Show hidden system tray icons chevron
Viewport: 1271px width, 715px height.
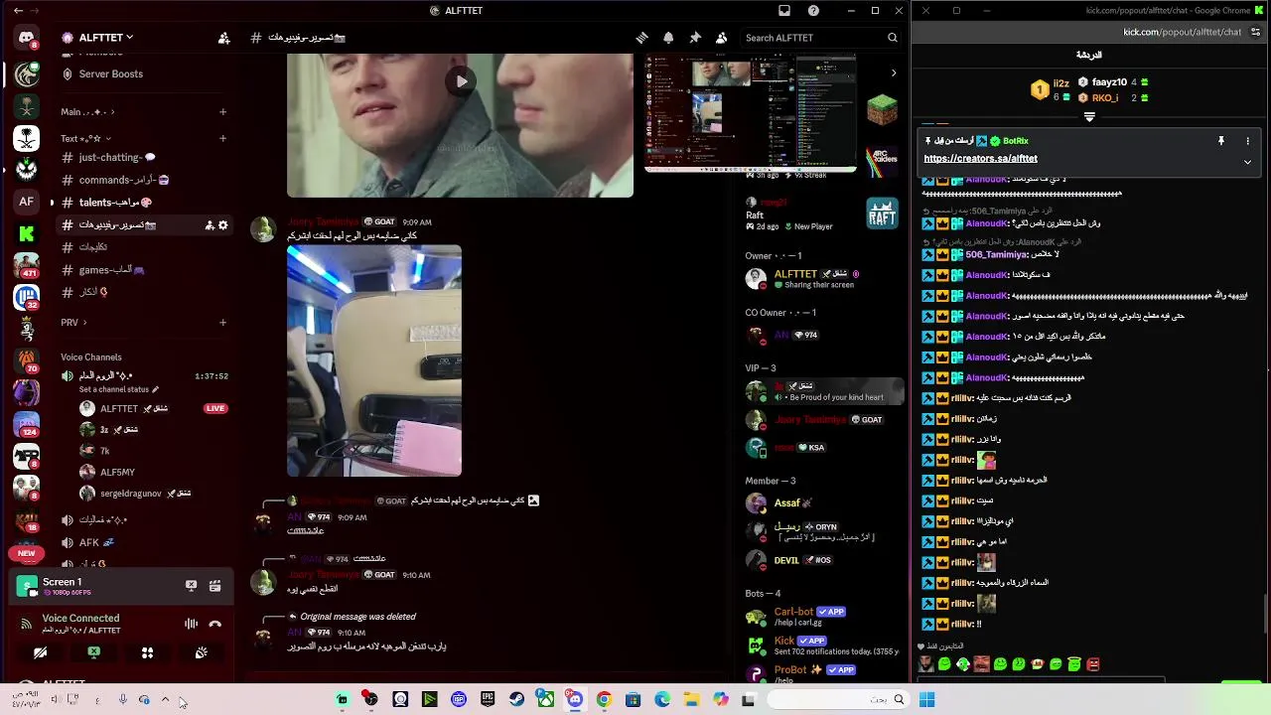(x=165, y=699)
